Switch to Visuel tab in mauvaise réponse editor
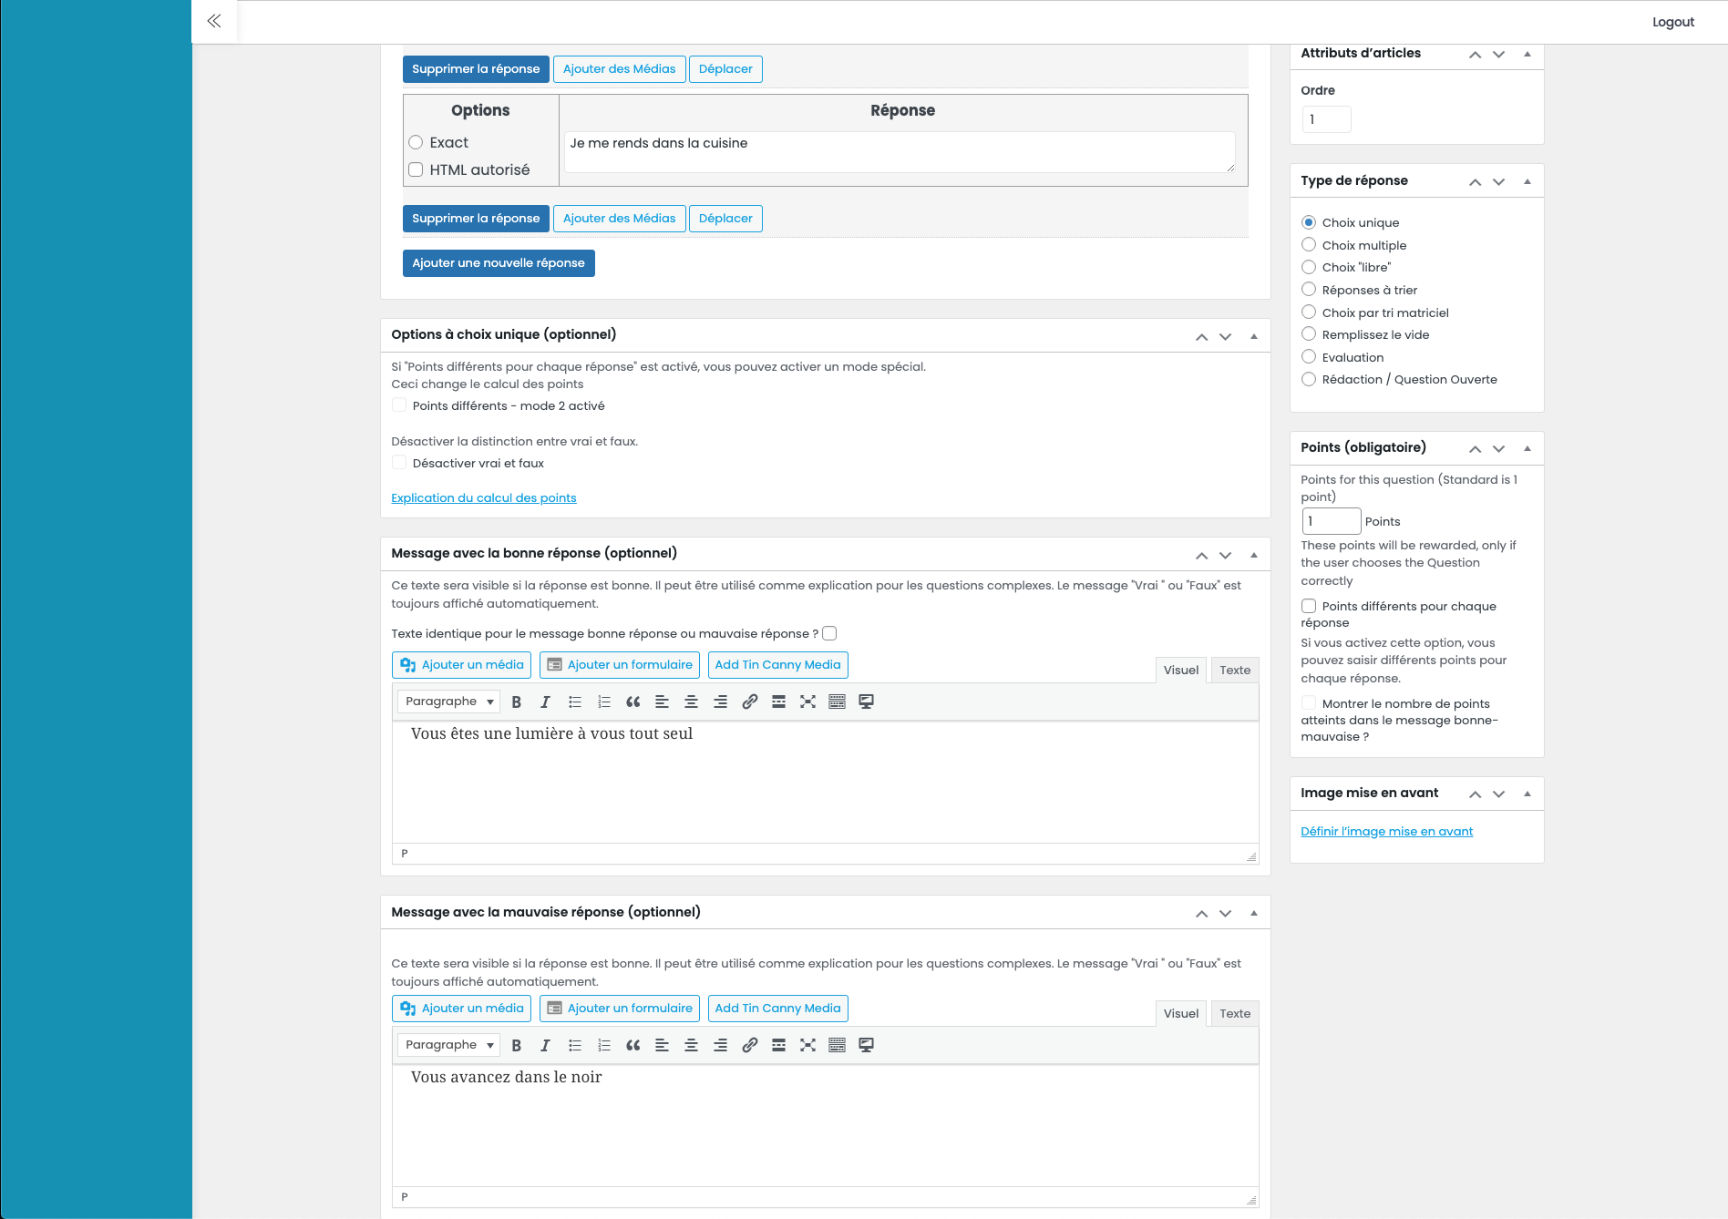Image resolution: width=1728 pixels, height=1219 pixels. (x=1180, y=1014)
